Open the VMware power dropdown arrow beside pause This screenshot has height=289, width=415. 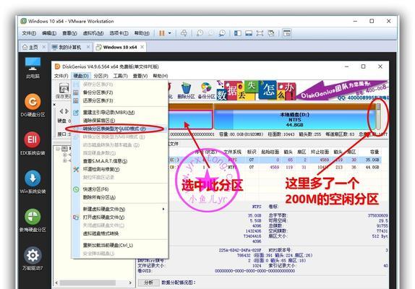[x=170, y=33]
